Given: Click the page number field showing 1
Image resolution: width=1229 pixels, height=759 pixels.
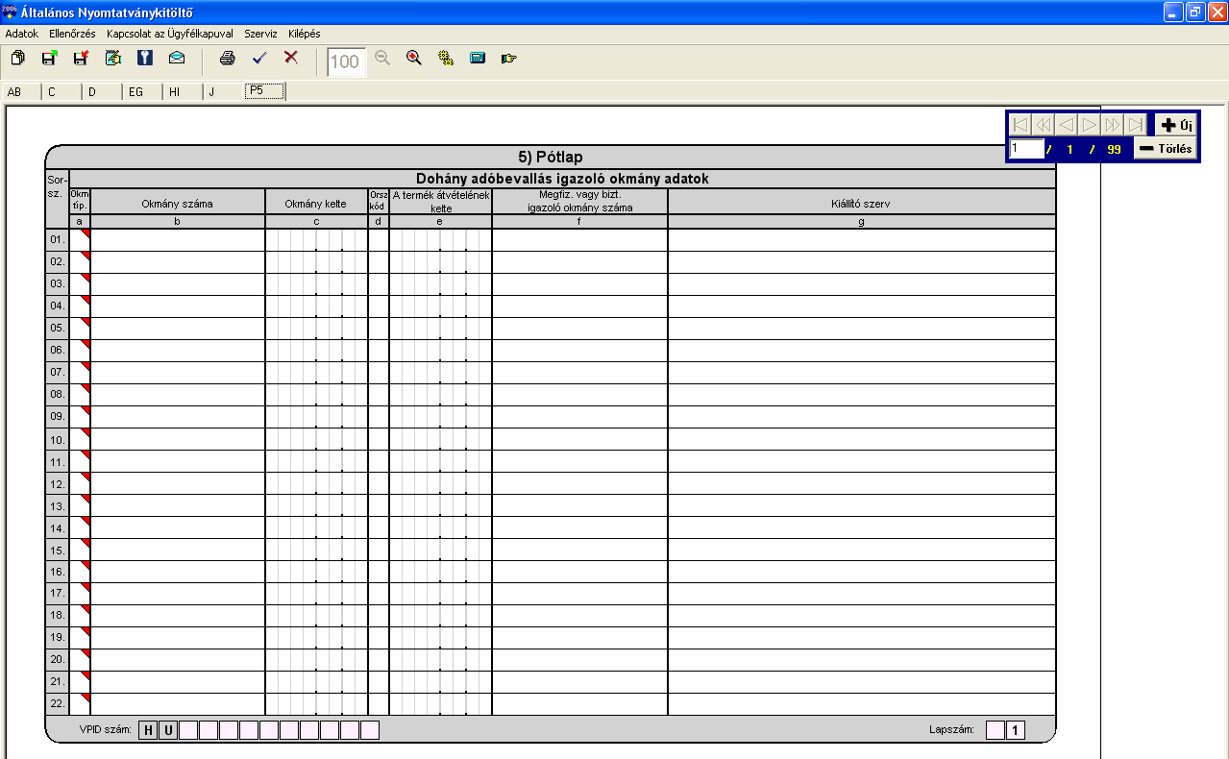Looking at the screenshot, I should pyautogui.click(x=1026, y=149).
